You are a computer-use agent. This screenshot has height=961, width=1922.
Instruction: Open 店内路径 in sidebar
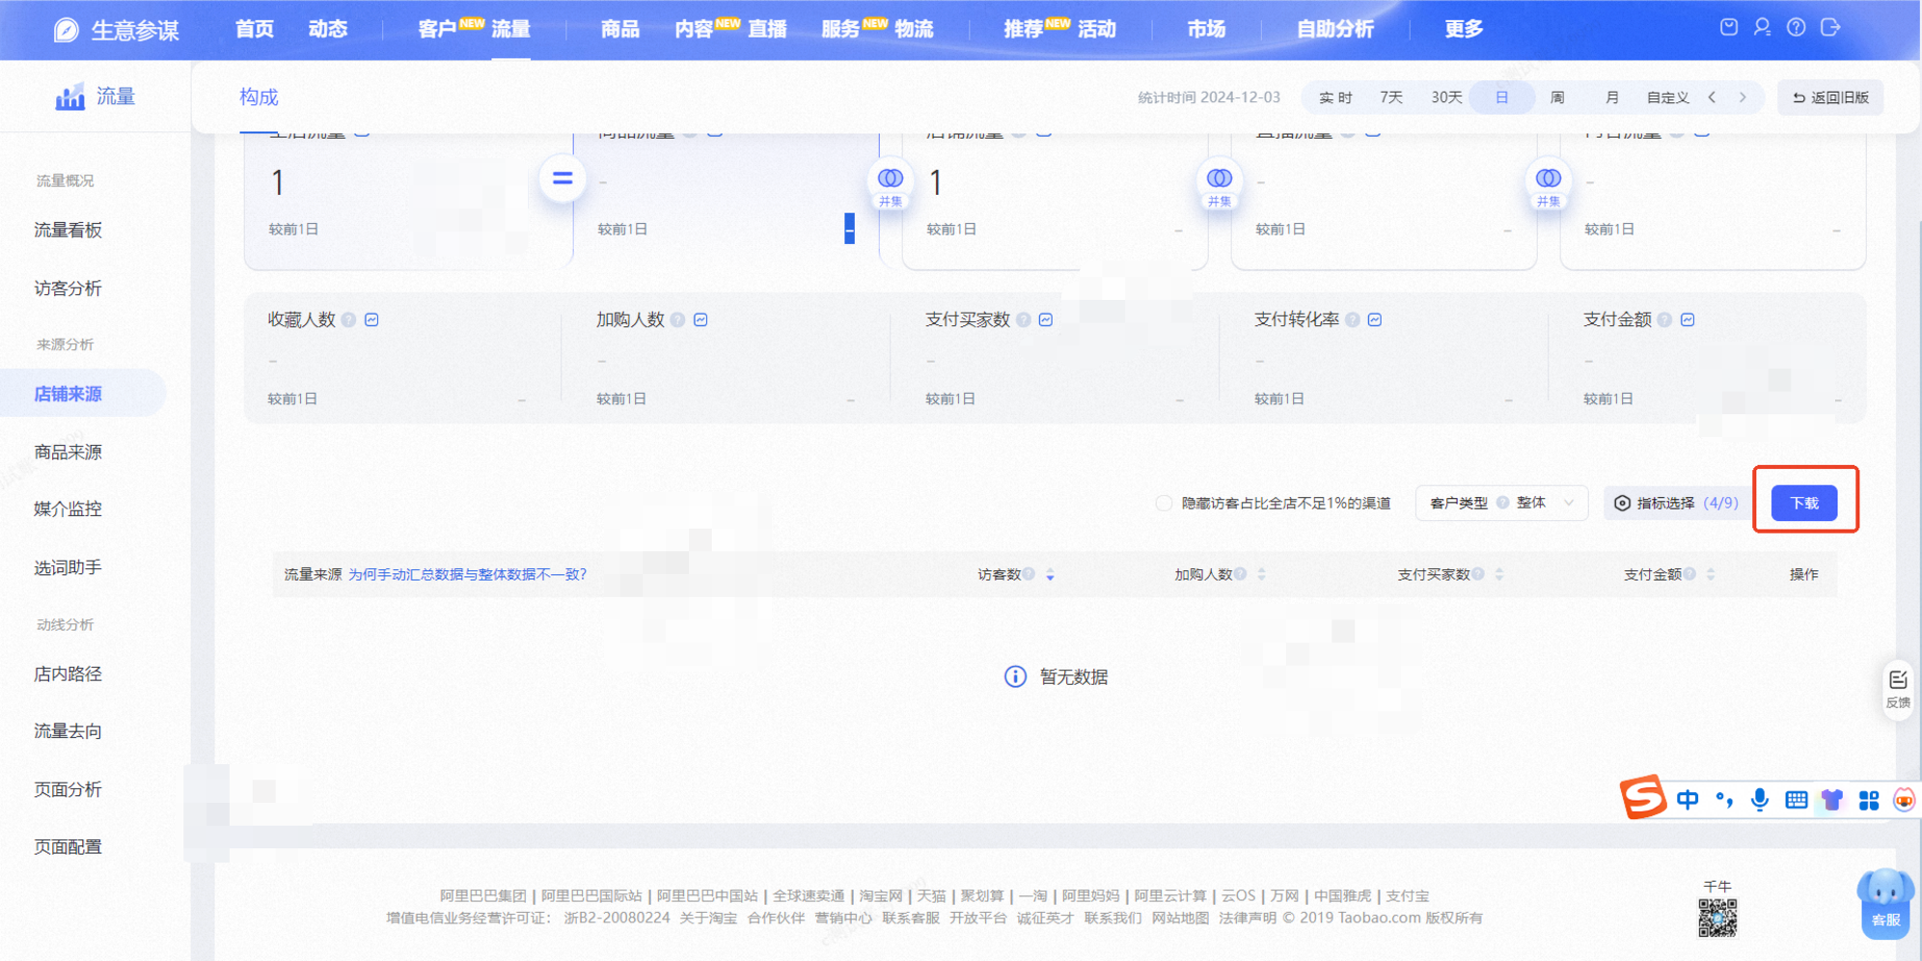click(x=69, y=673)
